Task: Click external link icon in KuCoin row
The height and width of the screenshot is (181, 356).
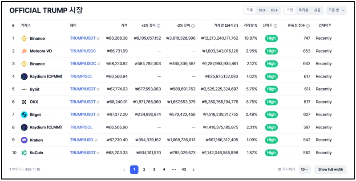Action: (98, 153)
